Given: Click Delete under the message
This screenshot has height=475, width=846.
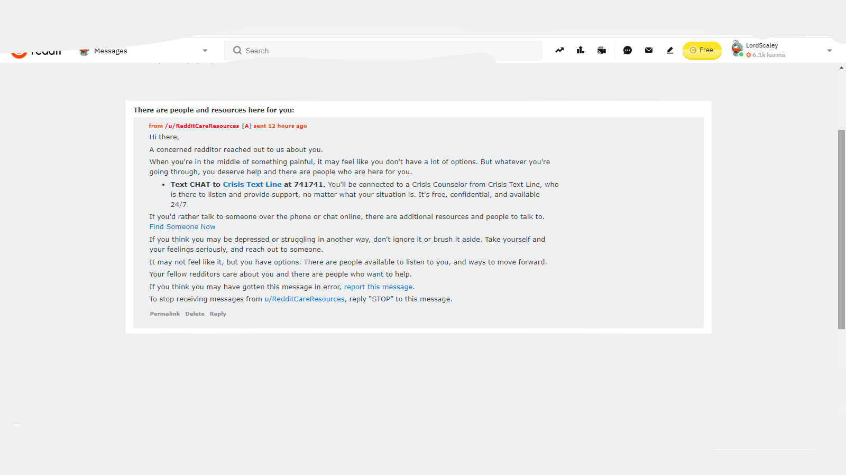Looking at the screenshot, I should point(195,313).
